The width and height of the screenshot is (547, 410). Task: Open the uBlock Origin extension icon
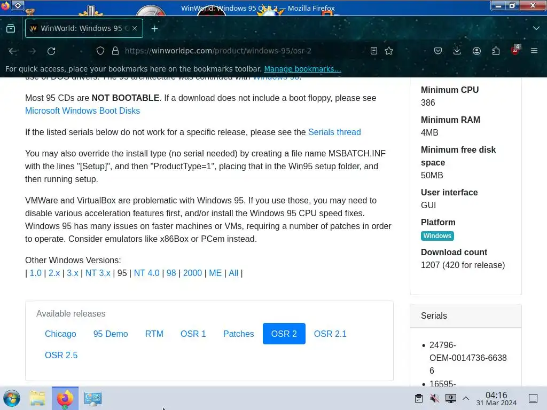pyautogui.click(x=515, y=51)
